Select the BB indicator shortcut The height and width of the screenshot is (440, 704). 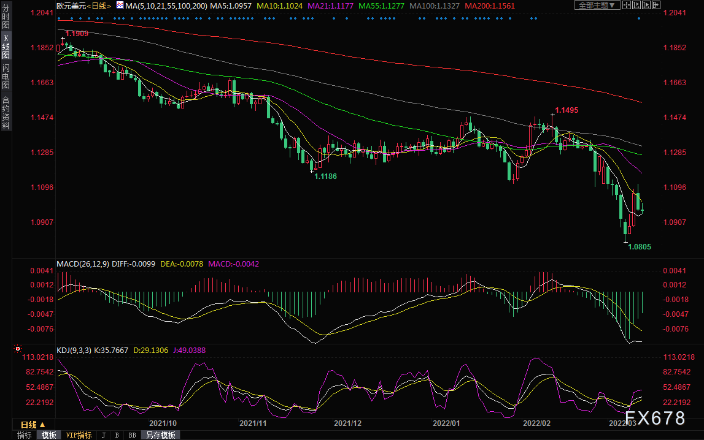click(x=132, y=435)
